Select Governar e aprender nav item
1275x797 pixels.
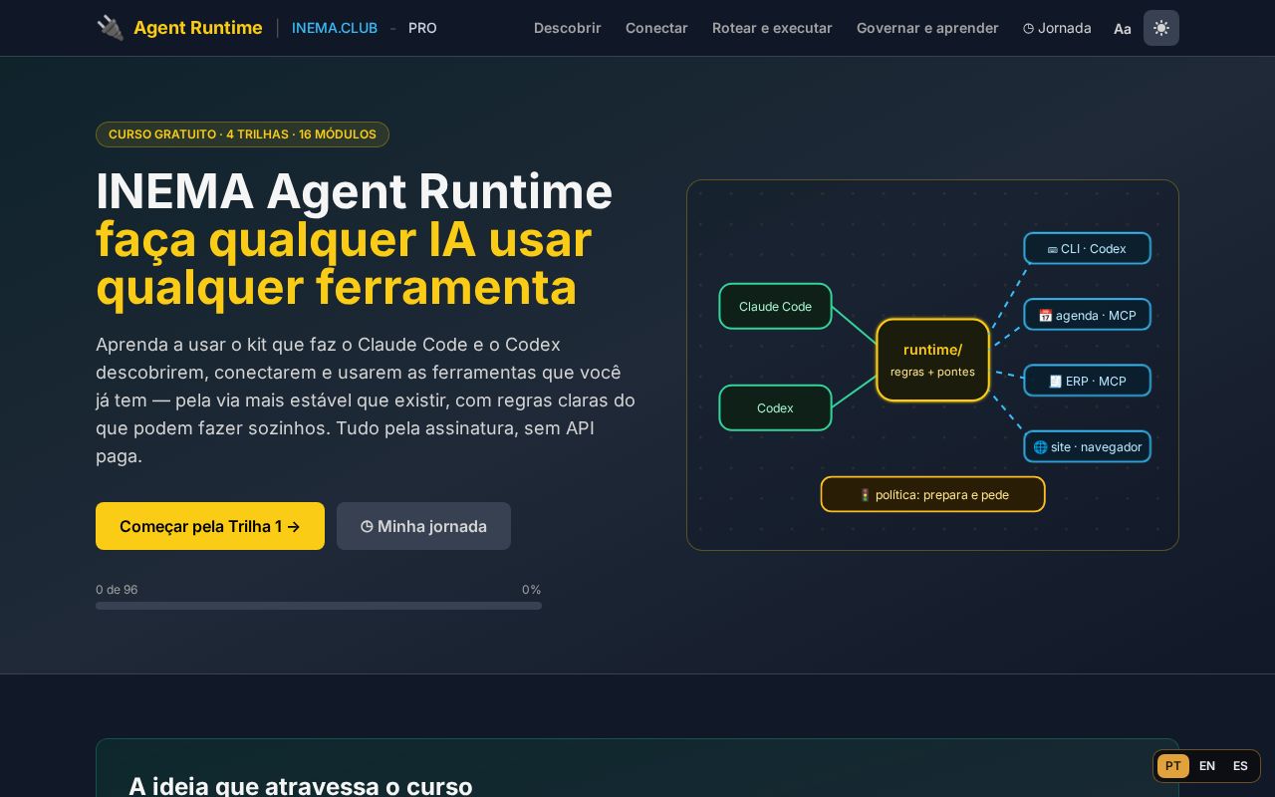pos(927,28)
